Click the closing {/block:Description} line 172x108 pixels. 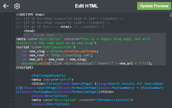tap(50, 104)
